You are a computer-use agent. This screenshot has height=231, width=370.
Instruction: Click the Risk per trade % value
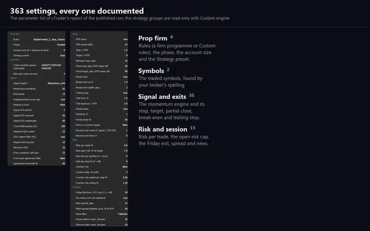pyautogui.click(x=126, y=146)
